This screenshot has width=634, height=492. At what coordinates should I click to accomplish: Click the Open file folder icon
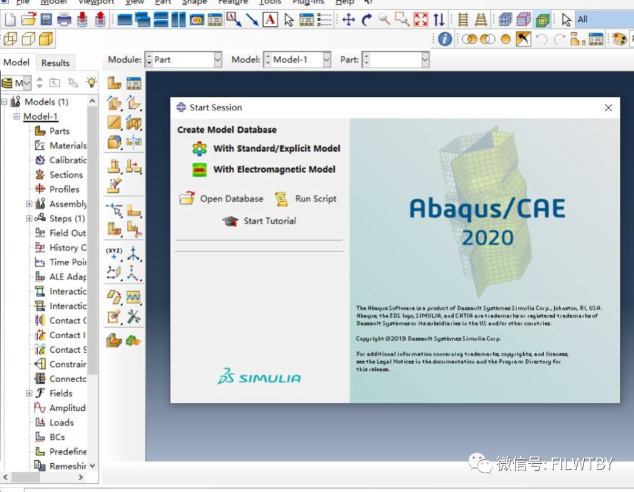(28, 19)
